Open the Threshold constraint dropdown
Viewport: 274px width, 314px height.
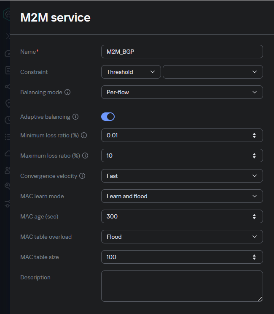coord(131,72)
